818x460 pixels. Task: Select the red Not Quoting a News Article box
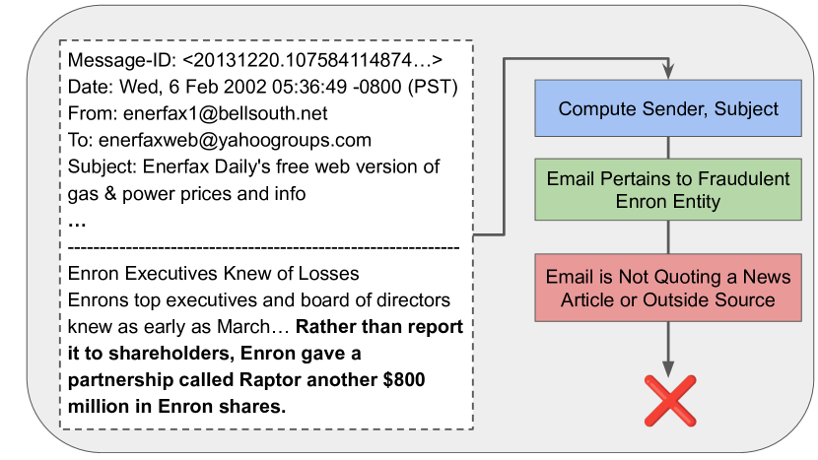coord(668,288)
